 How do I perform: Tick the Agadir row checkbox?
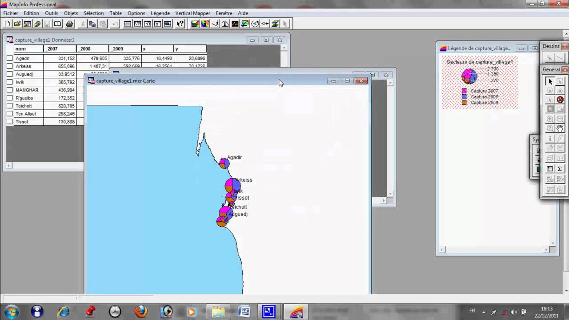point(9,58)
